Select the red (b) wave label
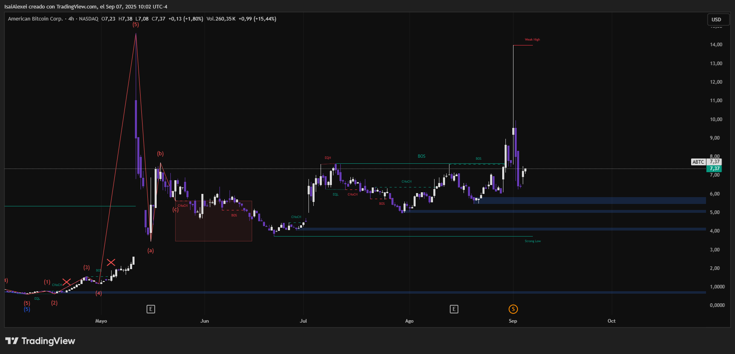The image size is (735, 354). click(x=160, y=154)
